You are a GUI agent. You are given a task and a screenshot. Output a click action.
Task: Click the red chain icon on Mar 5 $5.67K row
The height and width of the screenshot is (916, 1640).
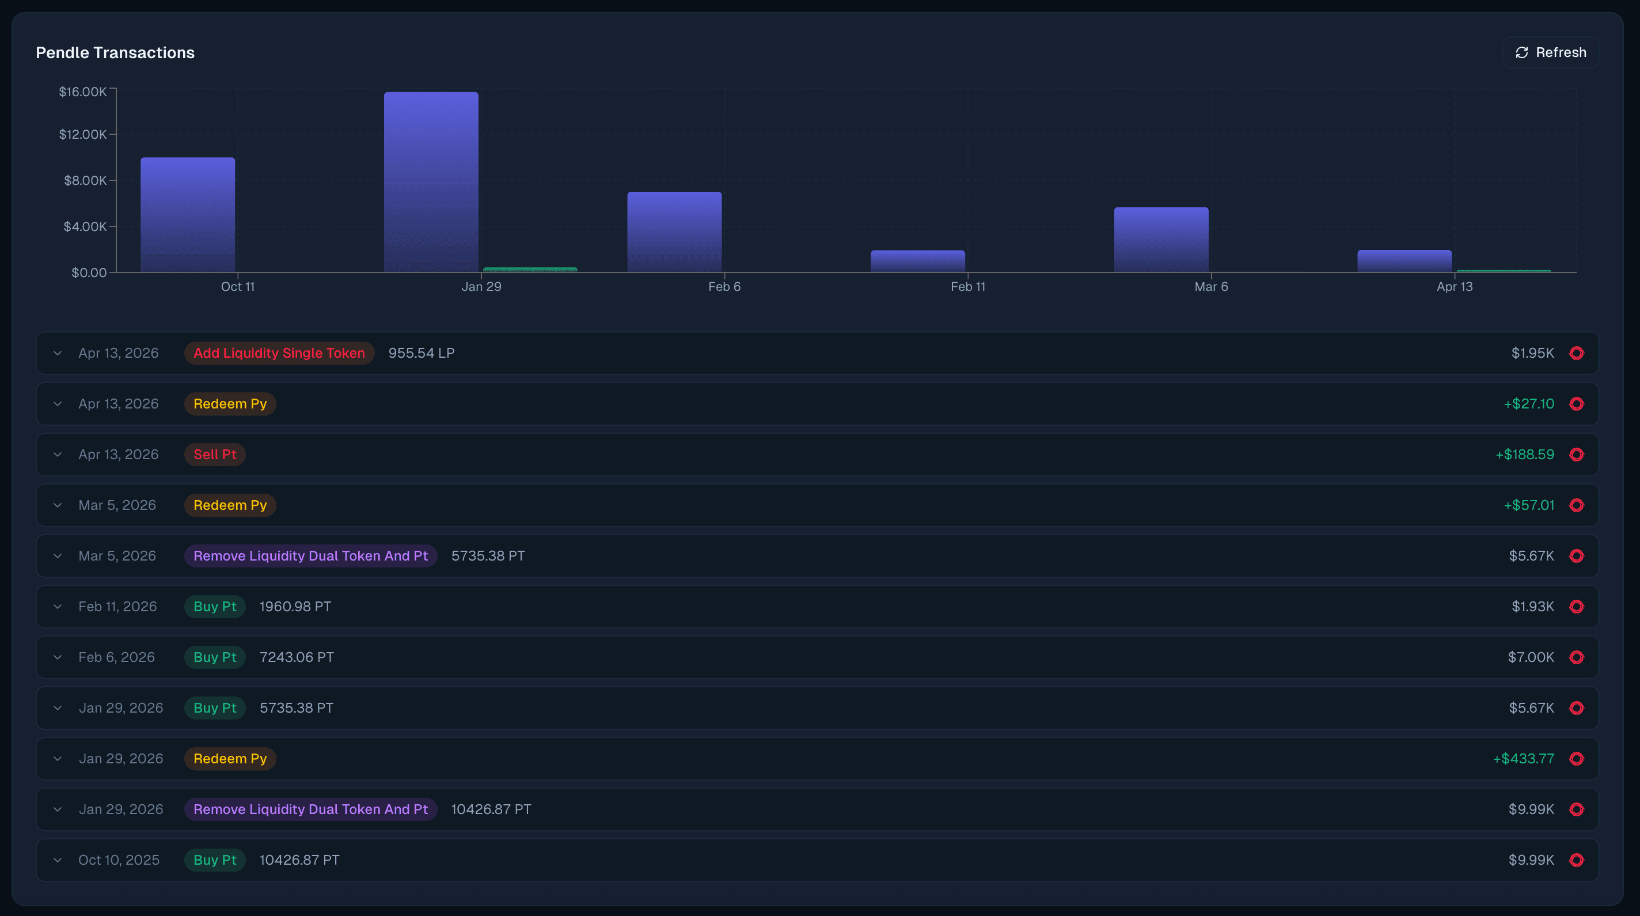1576,555
